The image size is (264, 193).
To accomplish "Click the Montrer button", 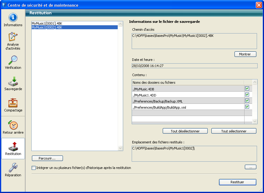I will click(x=245, y=54).
